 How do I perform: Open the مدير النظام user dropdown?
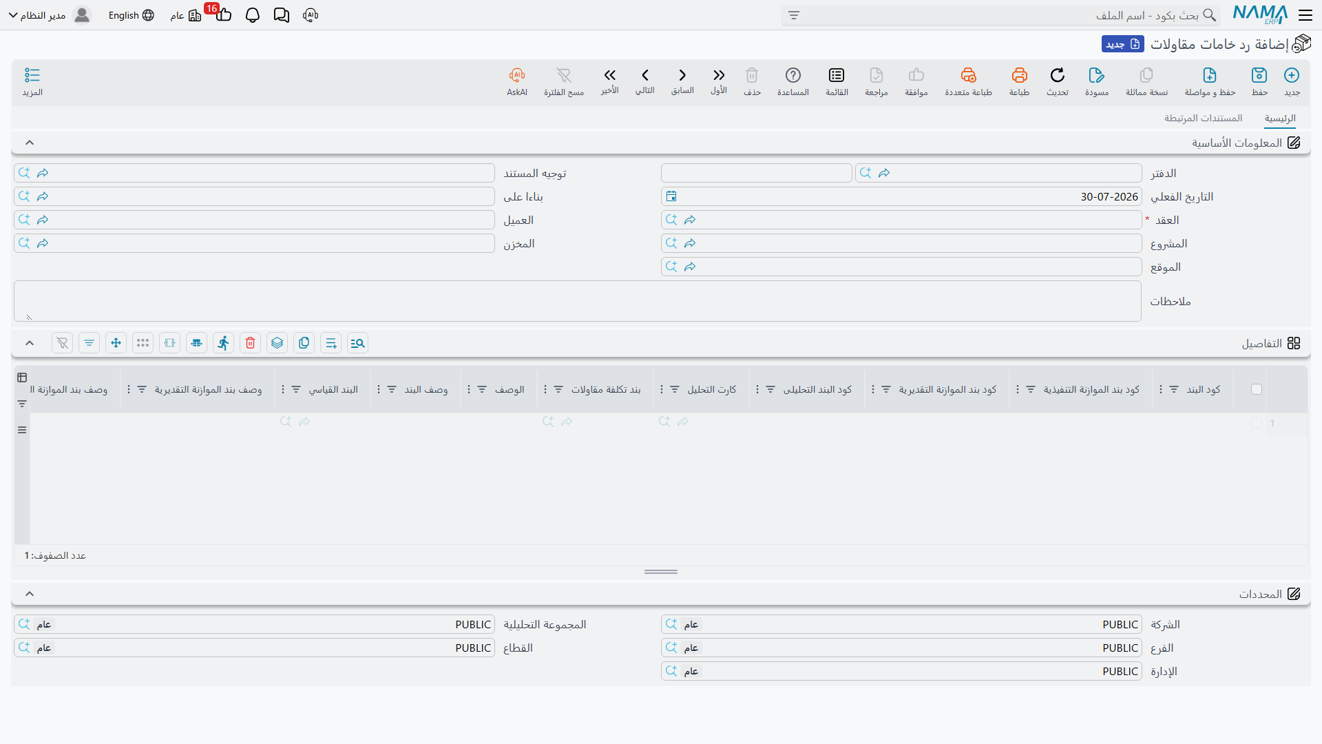coord(50,15)
